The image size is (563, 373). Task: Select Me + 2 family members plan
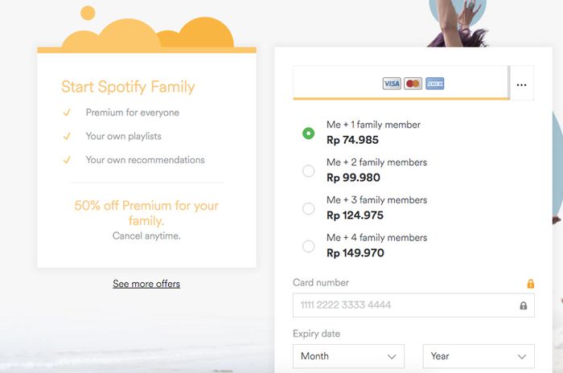[x=308, y=170]
